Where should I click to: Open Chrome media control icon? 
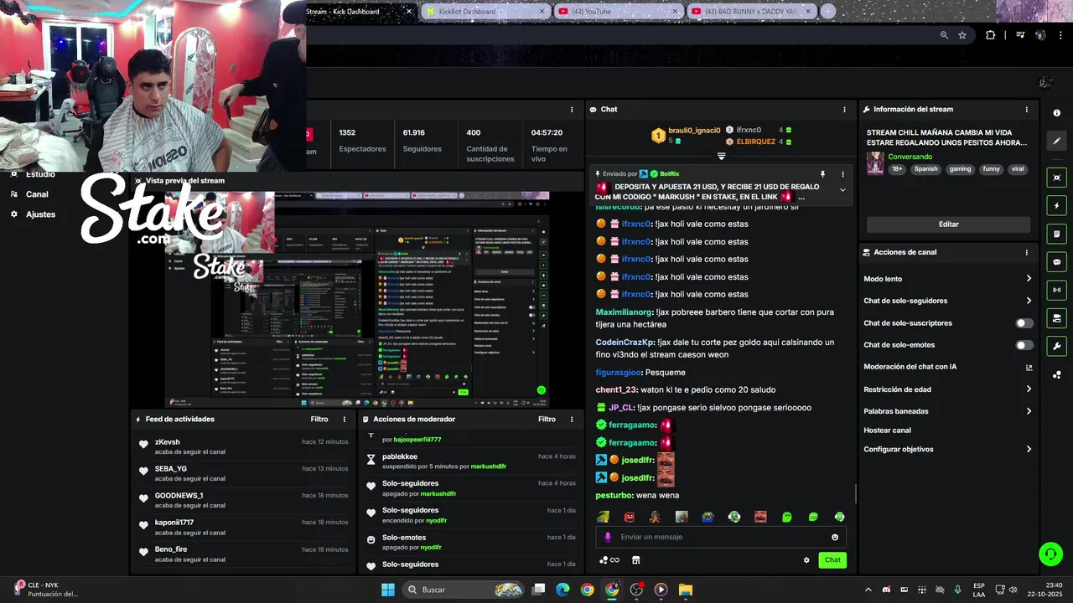(1020, 35)
